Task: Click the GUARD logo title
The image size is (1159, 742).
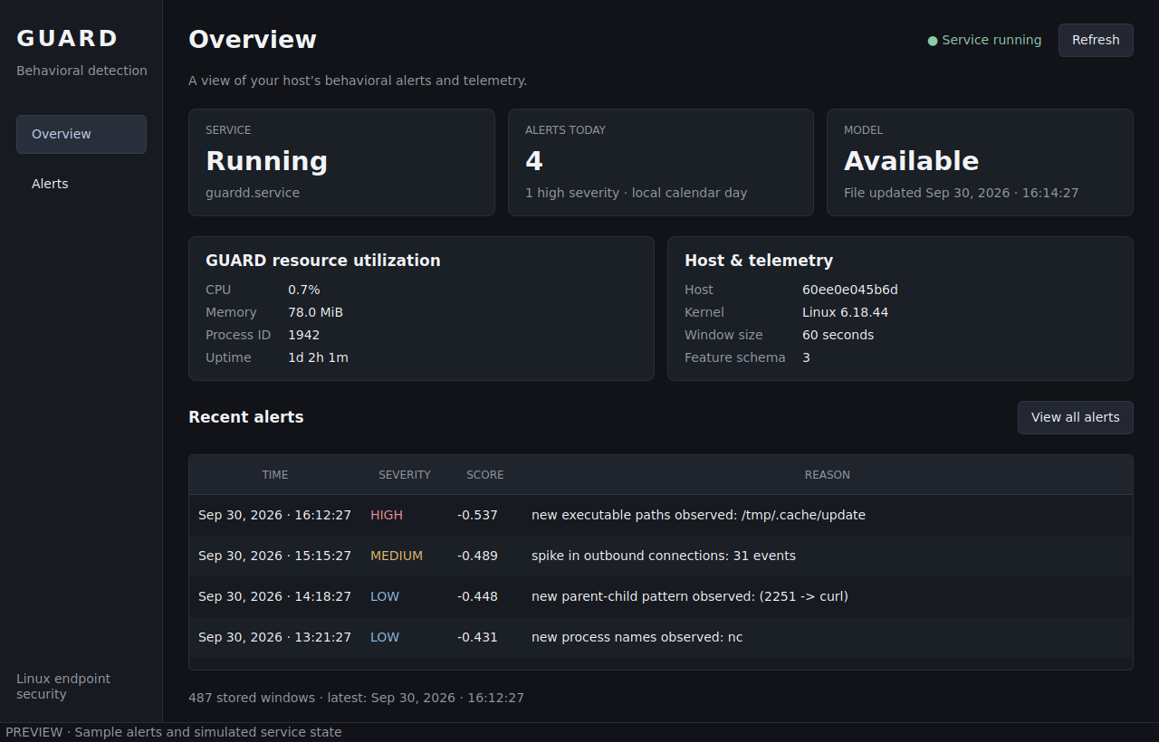Action: (68, 38)
